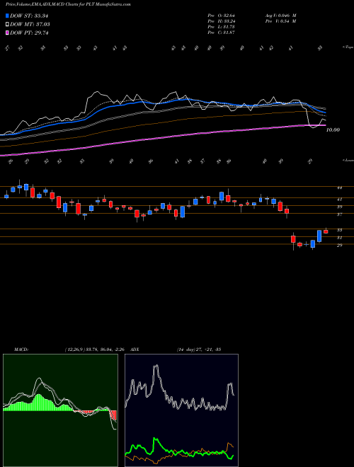Select the 'DOW ST: 35.34' label
The image size is (354, 467).
29,16
